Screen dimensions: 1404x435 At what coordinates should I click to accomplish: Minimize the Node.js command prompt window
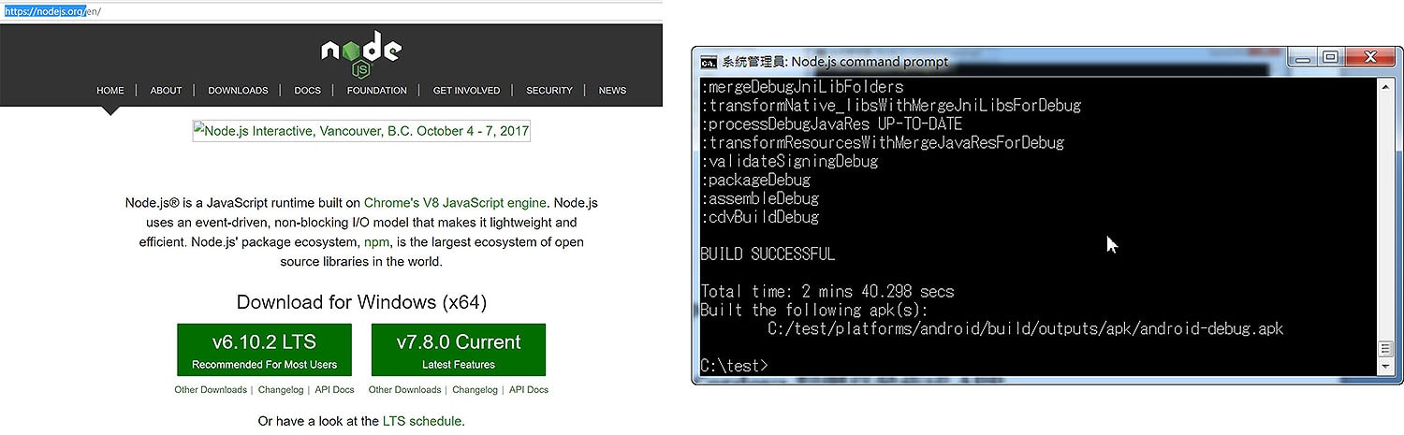(1304, 58)
